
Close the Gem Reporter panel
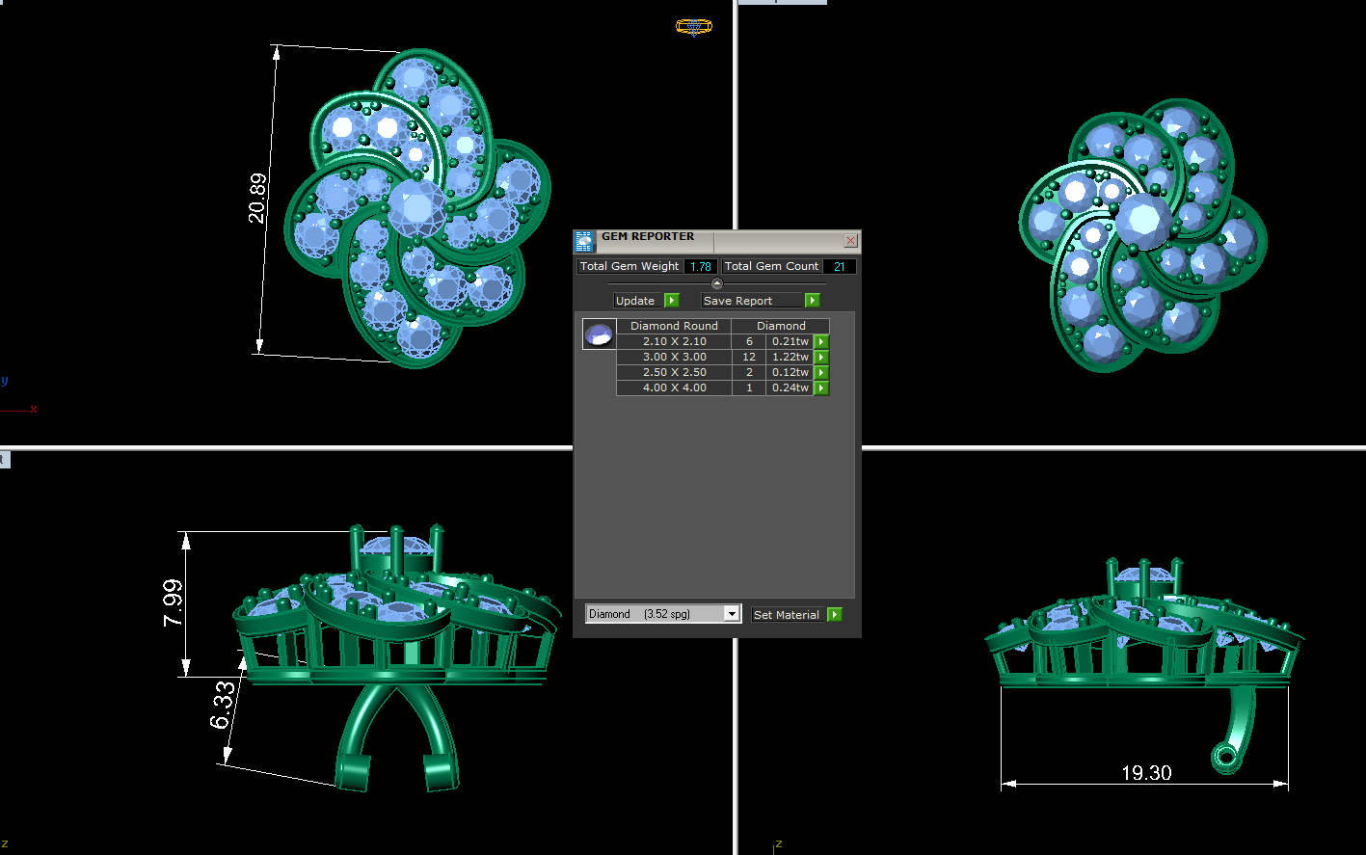tap(850, 240)
